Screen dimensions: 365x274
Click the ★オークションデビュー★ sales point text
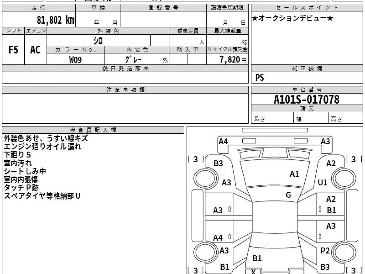tap(293, 19)
